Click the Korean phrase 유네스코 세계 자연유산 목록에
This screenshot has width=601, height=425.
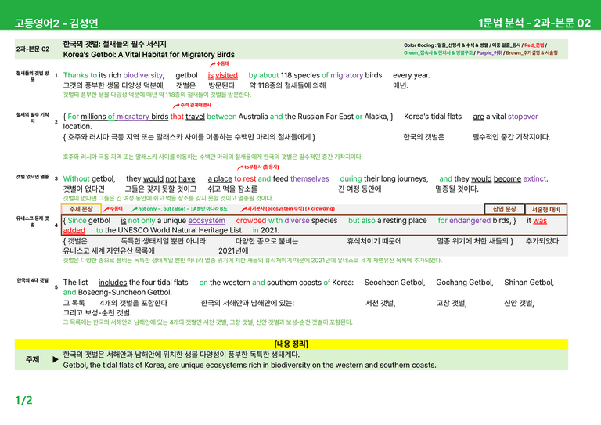tap(109, 251)
